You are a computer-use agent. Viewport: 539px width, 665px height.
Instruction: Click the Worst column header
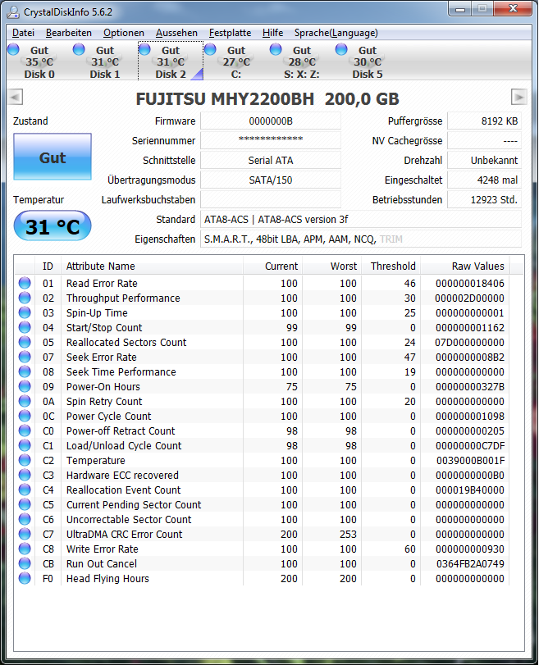point(332,266)
